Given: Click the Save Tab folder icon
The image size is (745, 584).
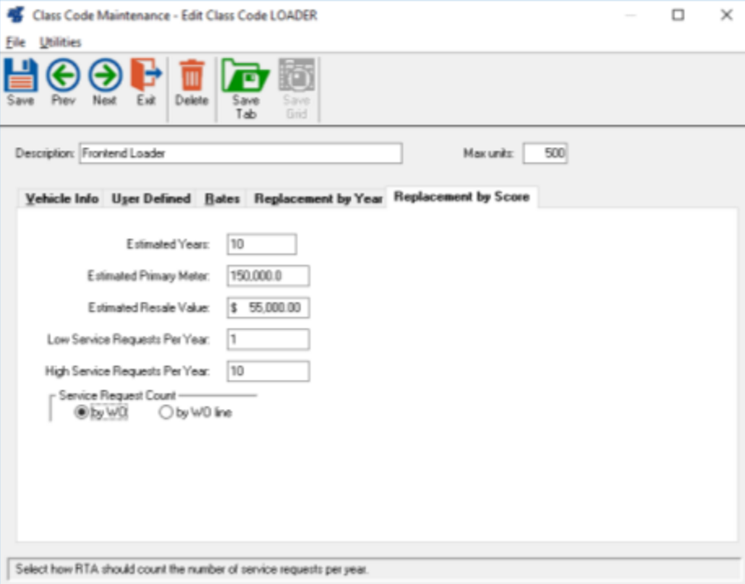Looking at the screenshot, I should pyautogui.click(x=246, y=76).
